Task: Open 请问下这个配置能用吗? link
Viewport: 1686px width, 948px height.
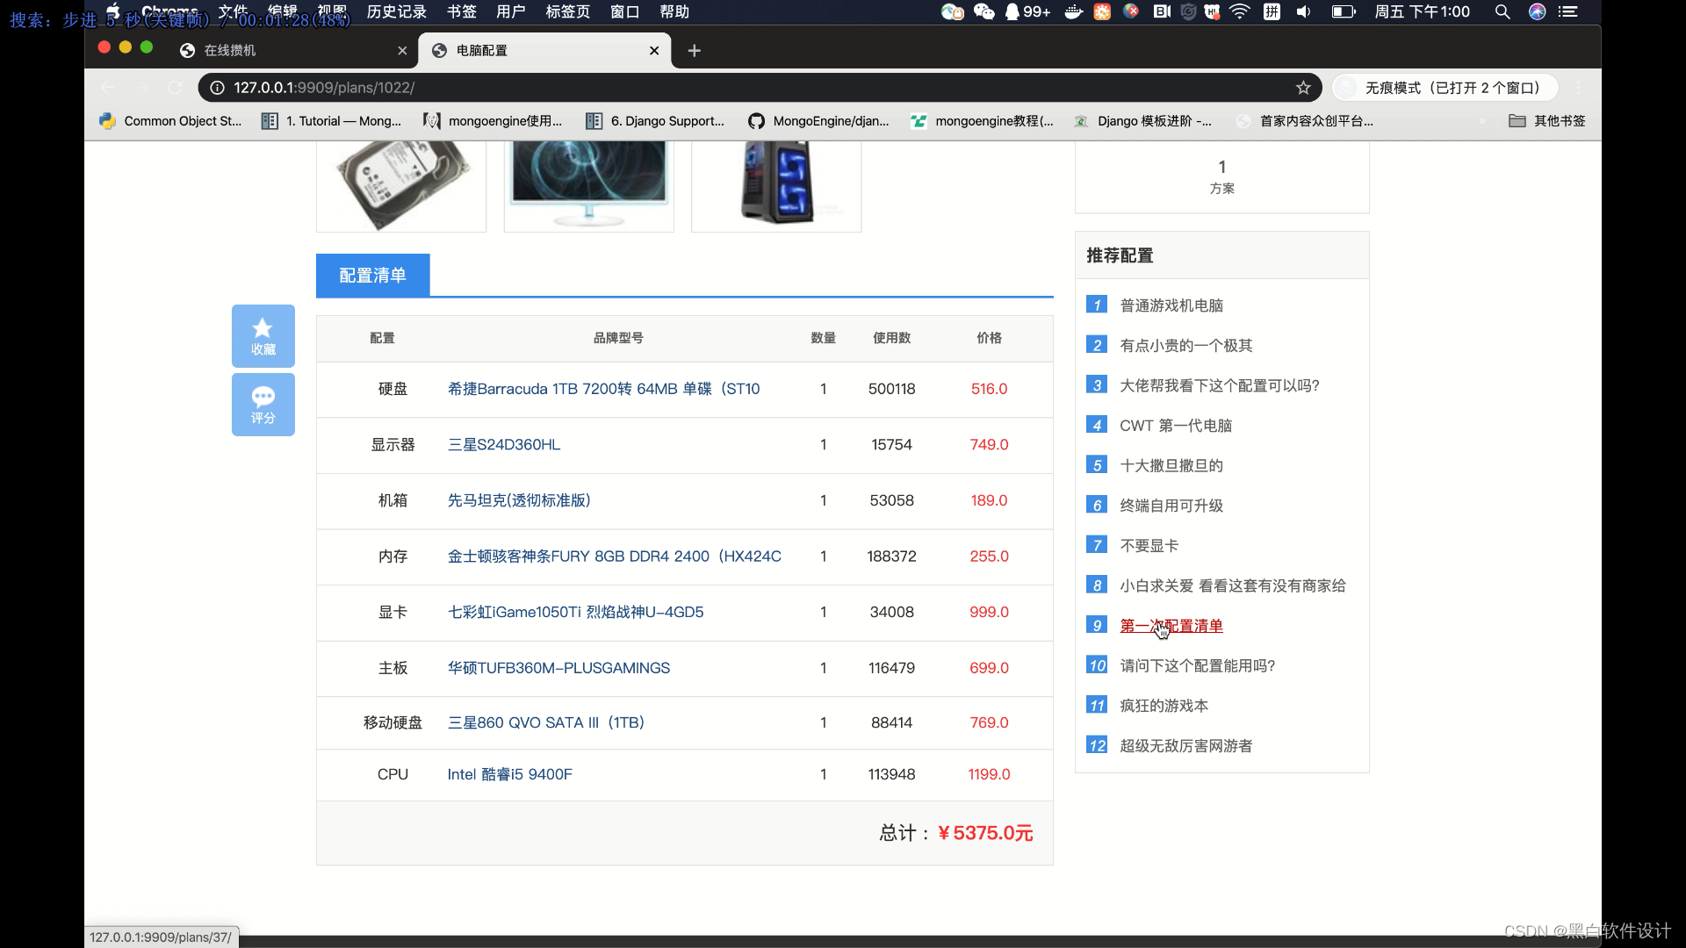Action: [1198, 665]
